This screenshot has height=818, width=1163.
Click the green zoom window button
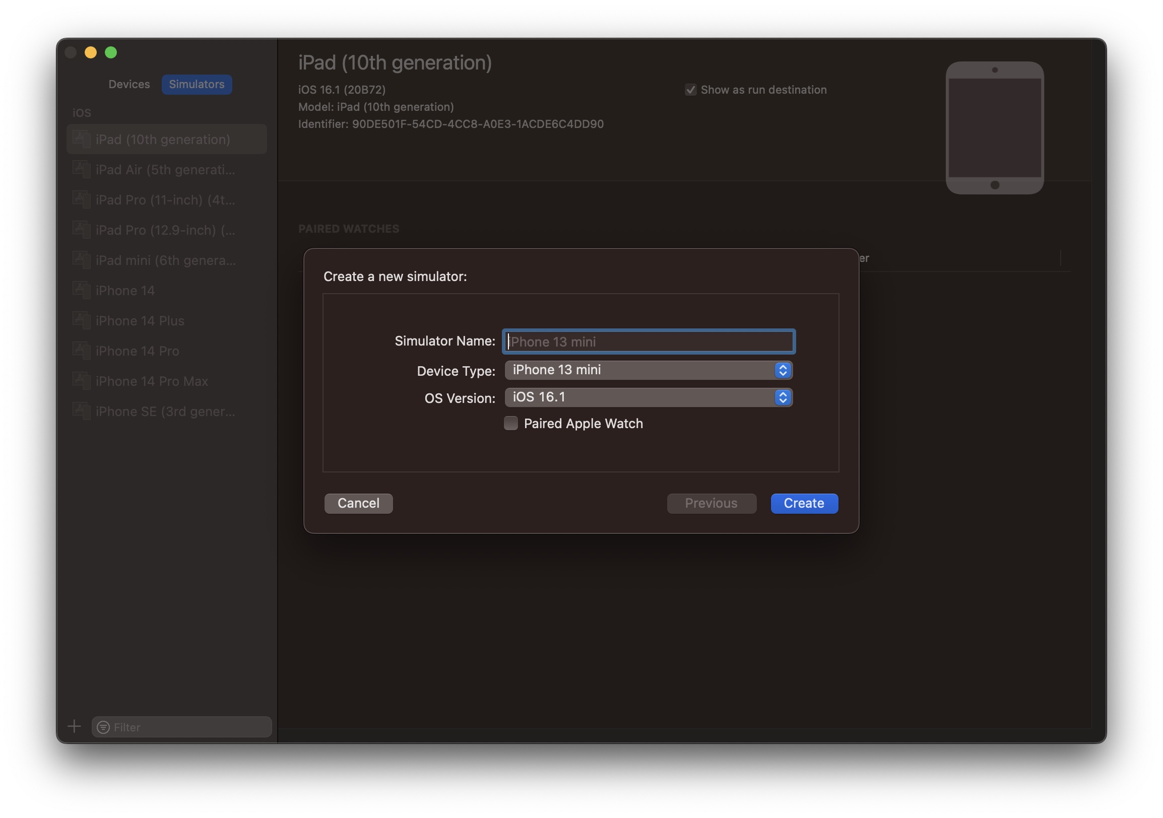111,52
